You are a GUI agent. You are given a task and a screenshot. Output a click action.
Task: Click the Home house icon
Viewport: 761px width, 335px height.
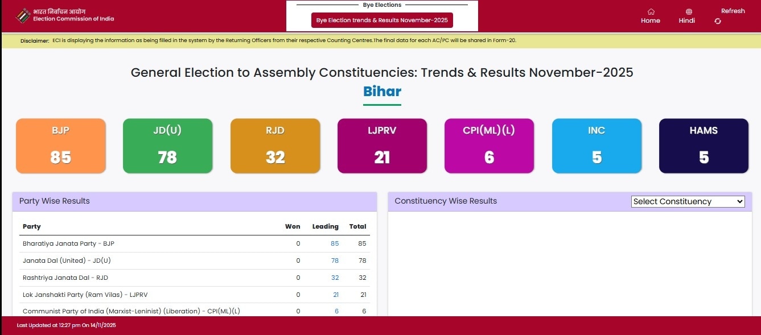pyautogui.click(x=651, y=11)
